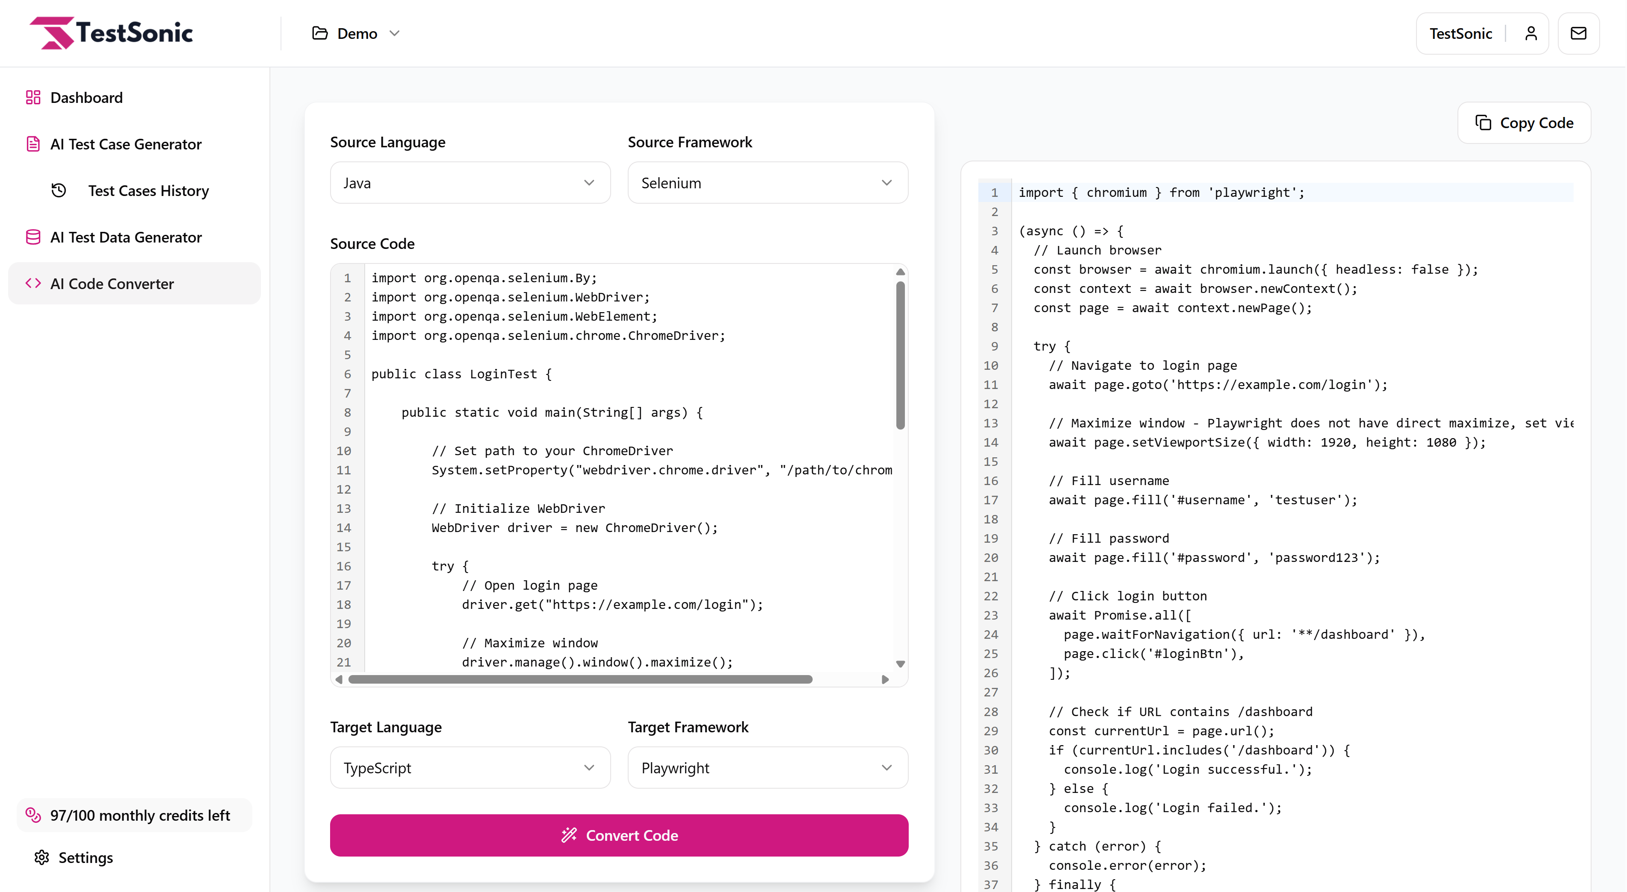
Task: Open the Target Framework dropdown showing Playwright
Action: point(767,768)
